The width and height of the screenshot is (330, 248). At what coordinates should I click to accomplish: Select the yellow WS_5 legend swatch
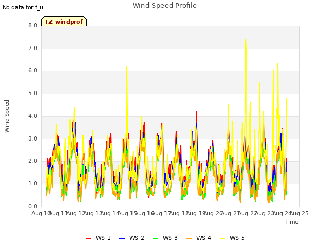[222, 239]
